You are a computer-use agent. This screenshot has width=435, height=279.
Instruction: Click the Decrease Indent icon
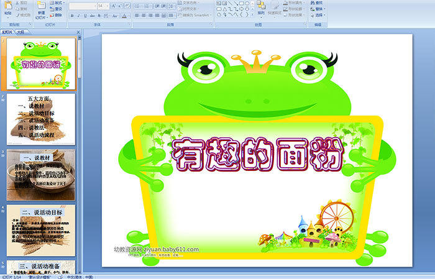157,6
